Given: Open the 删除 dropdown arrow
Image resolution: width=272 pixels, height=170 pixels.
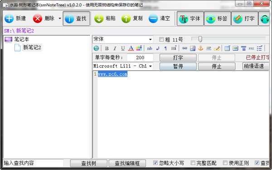Looking at the screenshot, I should (60, 19).
